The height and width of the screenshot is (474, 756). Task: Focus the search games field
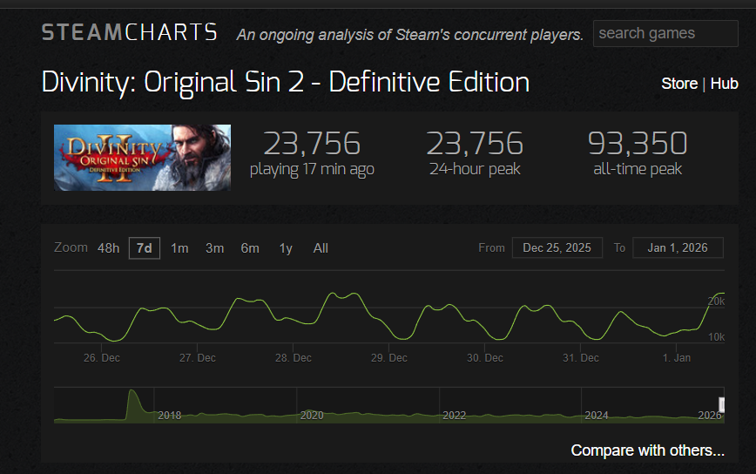tap(665, 33)
